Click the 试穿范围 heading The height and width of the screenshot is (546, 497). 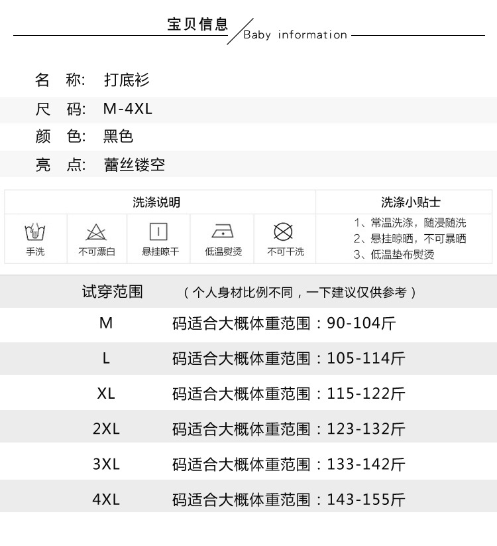pos(113,291)
